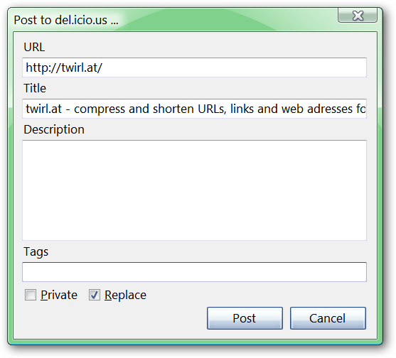
Task: Focus the URL input field
Action: (x=194, y=67)
